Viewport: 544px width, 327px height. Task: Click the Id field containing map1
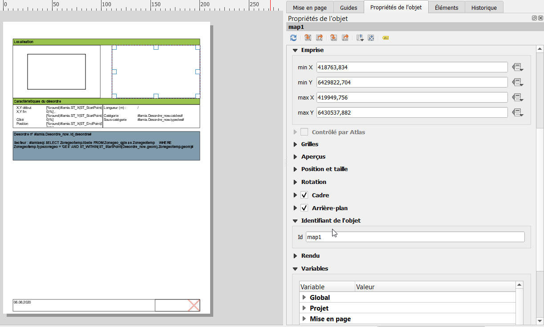[415, 237]
